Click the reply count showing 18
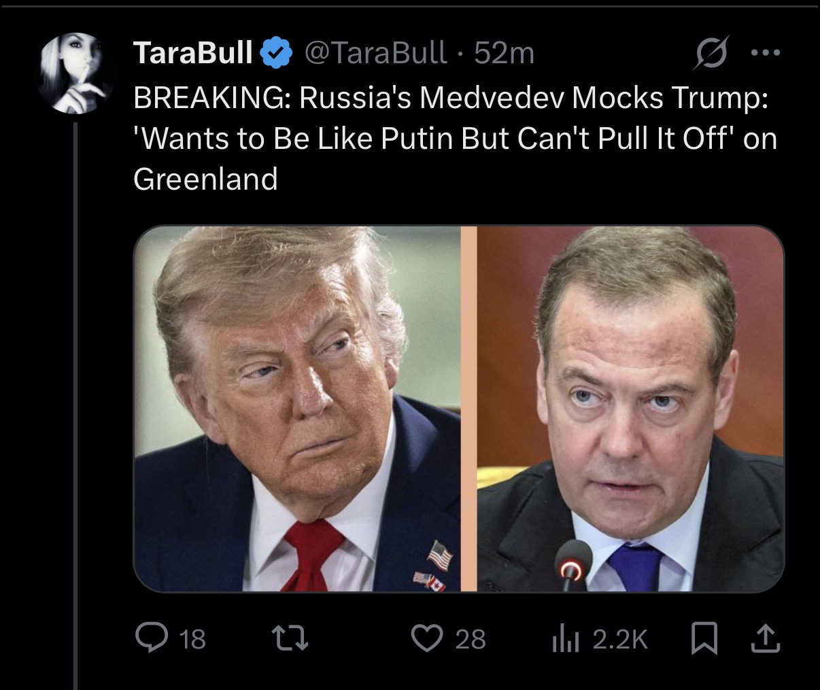 point(191,638)
